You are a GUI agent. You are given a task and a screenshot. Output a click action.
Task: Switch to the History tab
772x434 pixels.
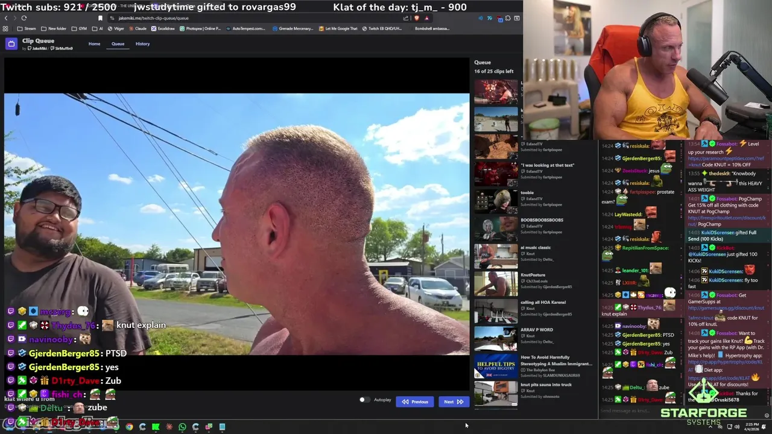142,43
